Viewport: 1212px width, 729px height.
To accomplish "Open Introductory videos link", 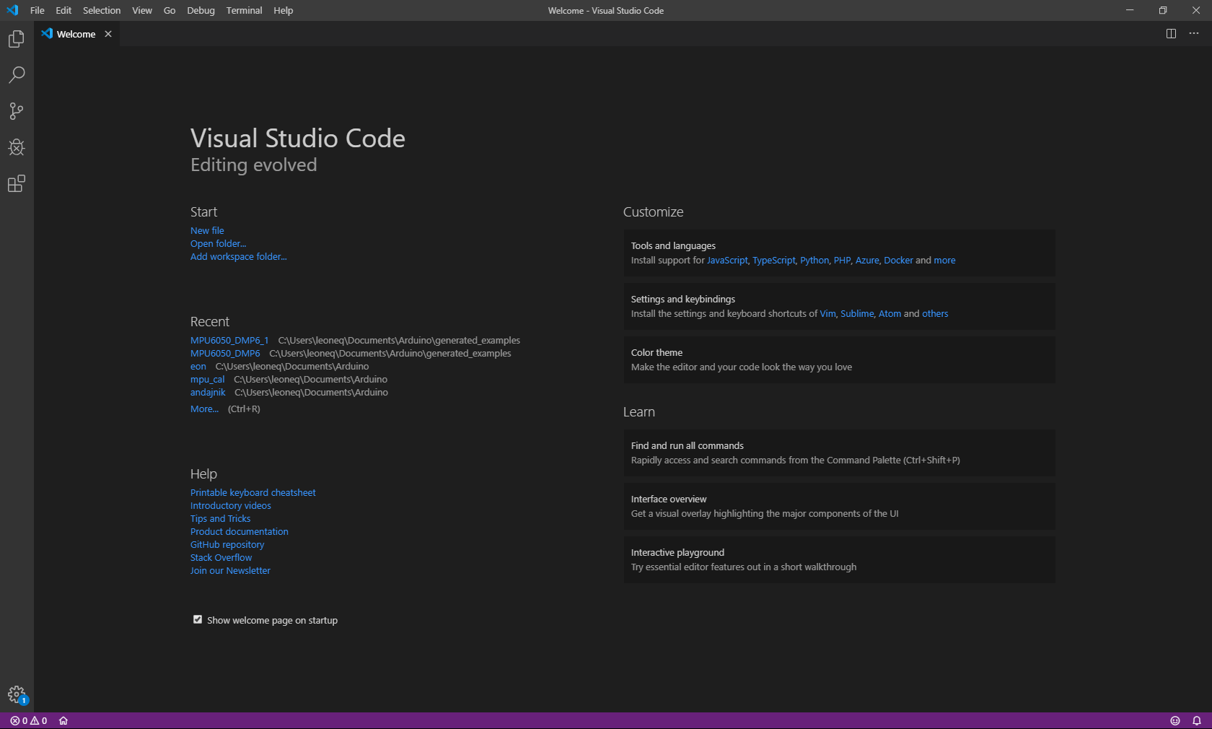I will pos(231,505).
